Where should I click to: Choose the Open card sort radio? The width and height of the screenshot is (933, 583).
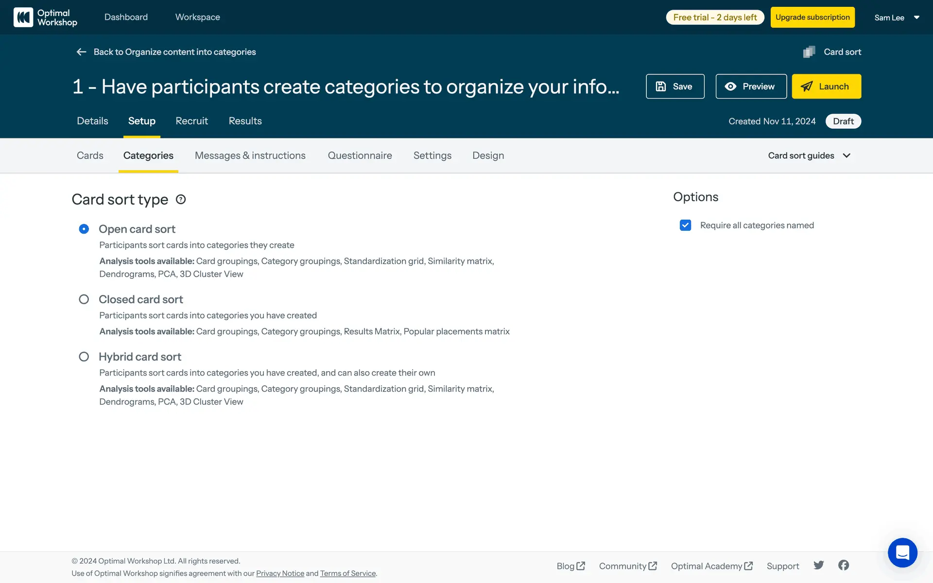(x=84, y=229)
